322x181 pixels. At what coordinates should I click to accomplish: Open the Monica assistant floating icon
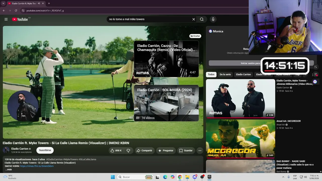pos(315,81)
